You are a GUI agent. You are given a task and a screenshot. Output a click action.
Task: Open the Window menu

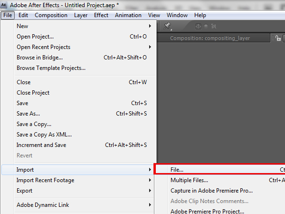coord(177,15)
